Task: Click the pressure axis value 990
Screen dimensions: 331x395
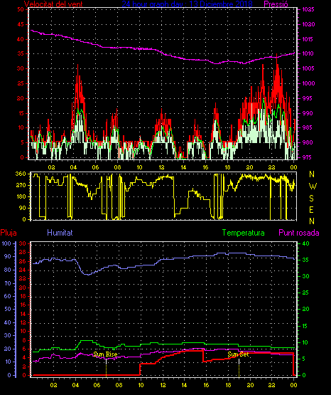Action: point(308,113)
